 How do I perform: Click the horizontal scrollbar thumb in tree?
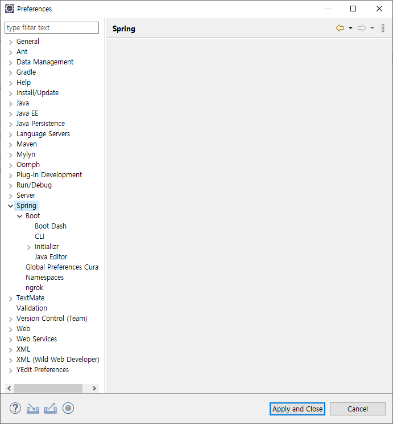tap(48, 388)
